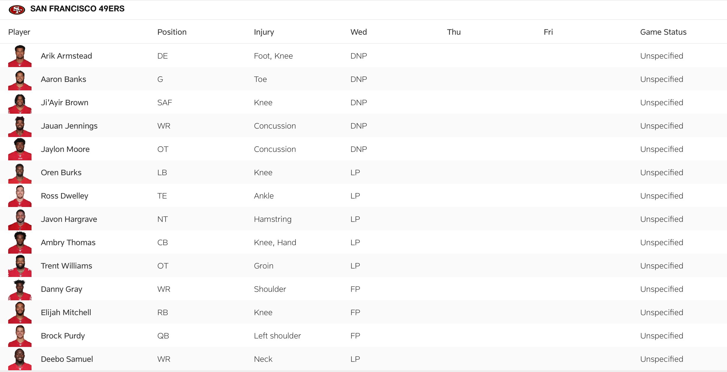Click Jauan Jennings' profile photo
This screenshot has height=372, width=727.
pos(19,126)
